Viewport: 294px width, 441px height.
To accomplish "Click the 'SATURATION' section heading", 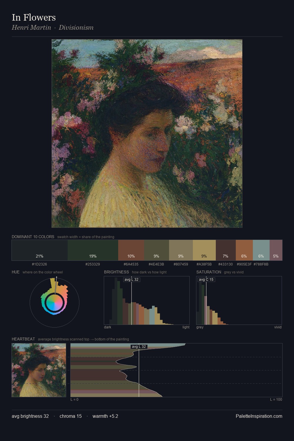I will tap(209, 272).
